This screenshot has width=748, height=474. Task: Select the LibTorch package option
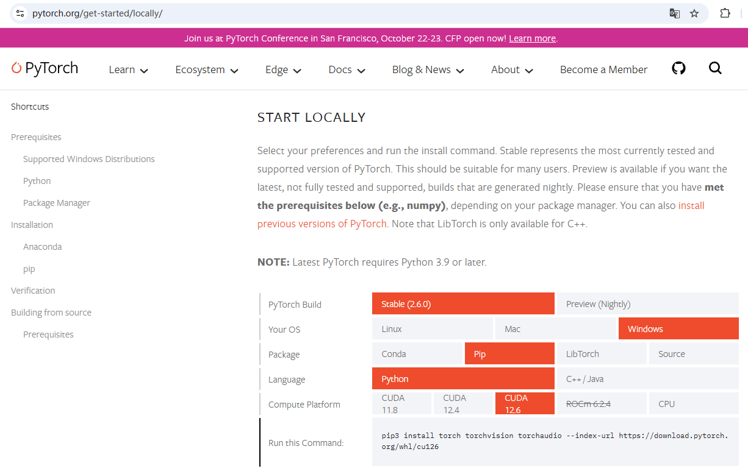(602, 353)
